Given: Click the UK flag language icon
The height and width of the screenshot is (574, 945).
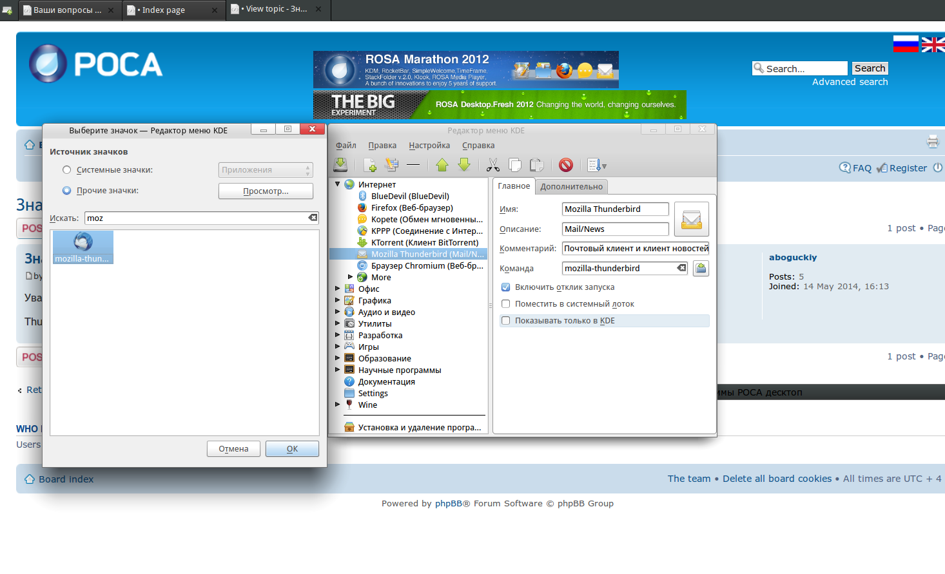Looking at the screenshot, I should tap(933, 44).
